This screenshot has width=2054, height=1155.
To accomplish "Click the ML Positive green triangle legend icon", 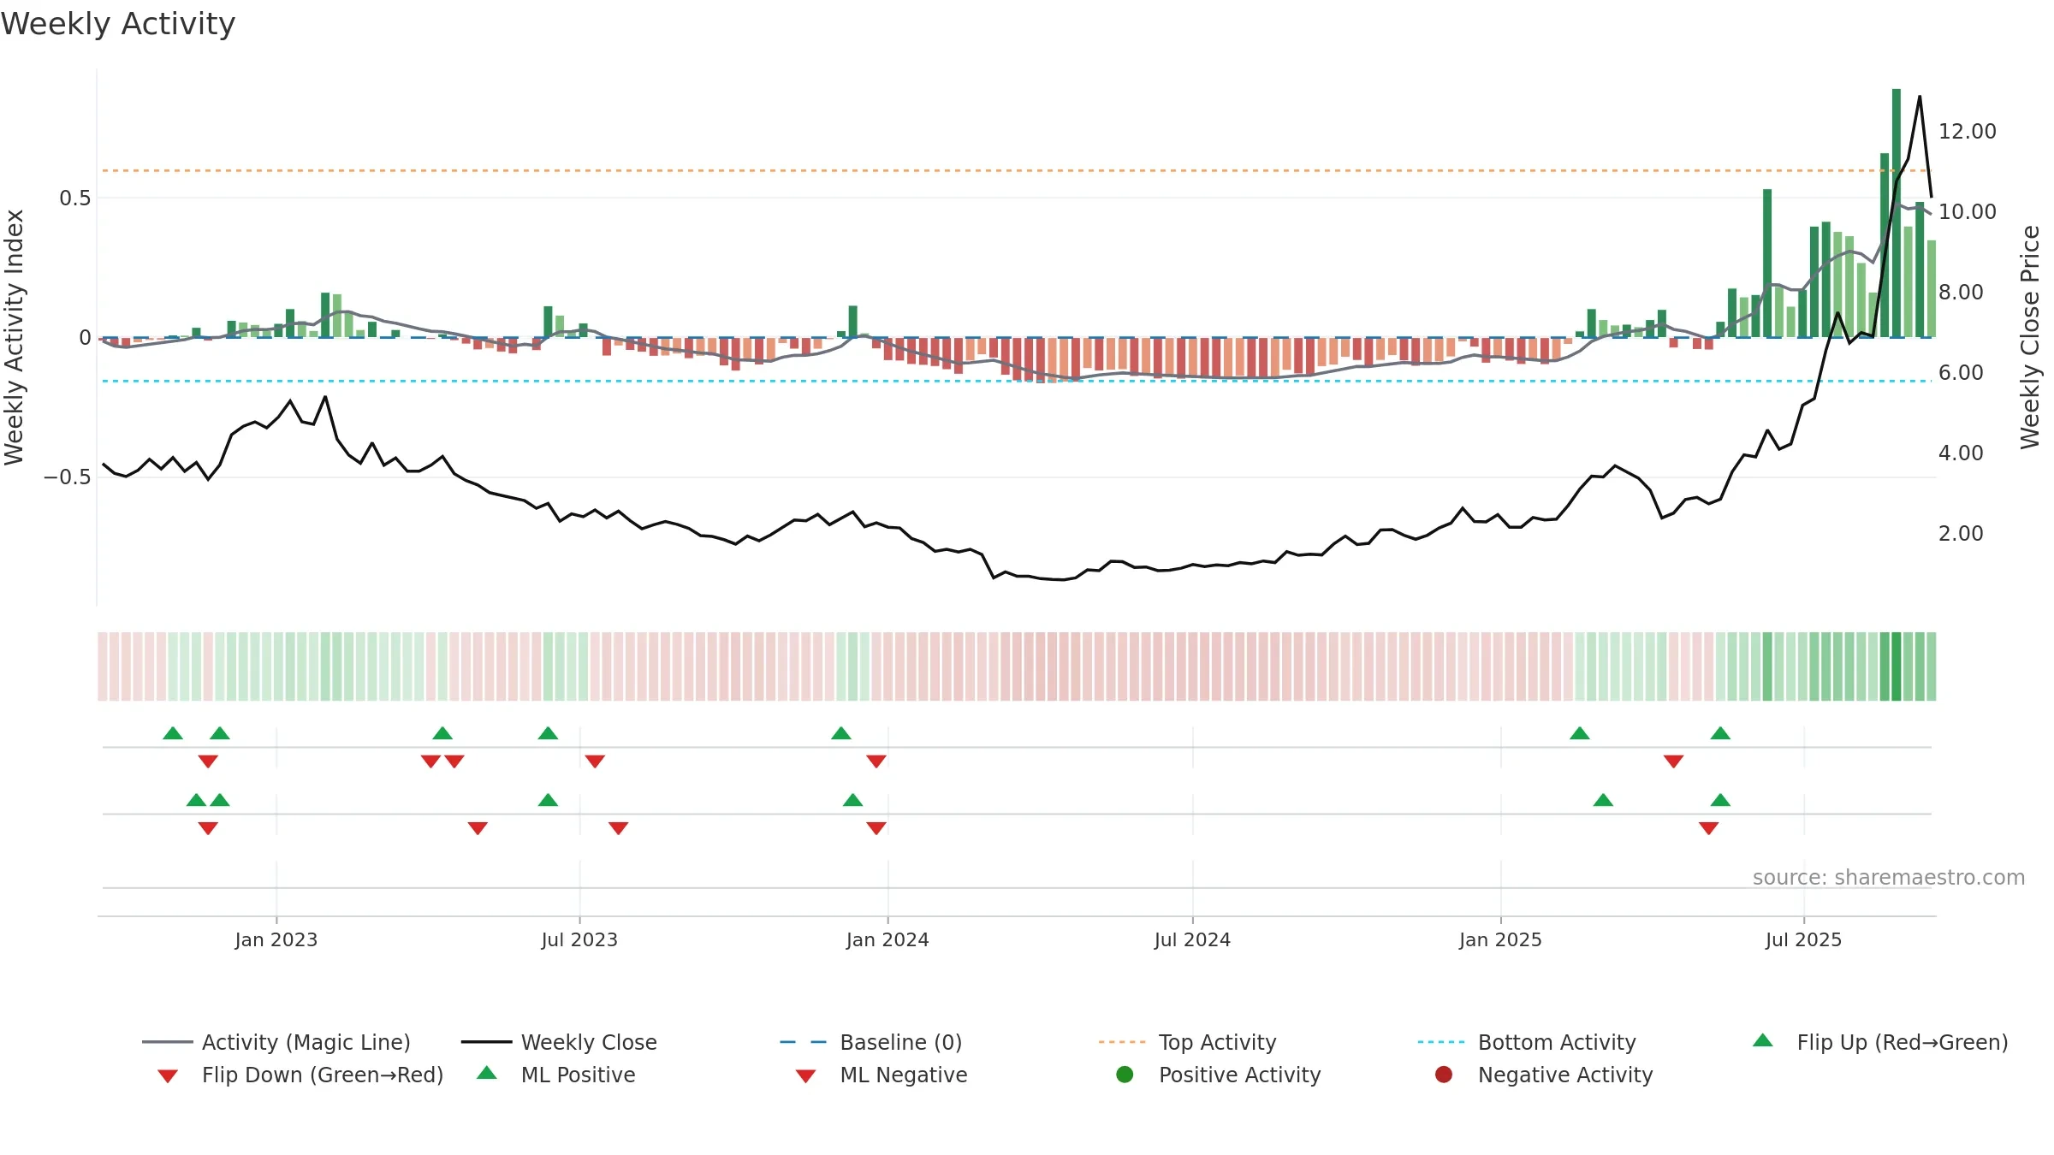I will [487, 1073].
